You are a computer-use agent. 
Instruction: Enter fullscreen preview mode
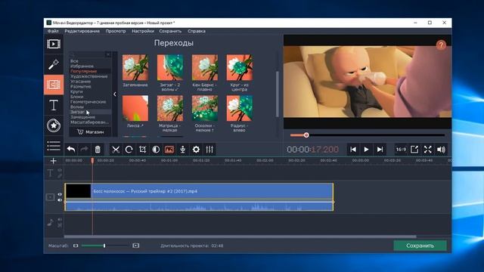pyautogui.click(x=427, y=150)
